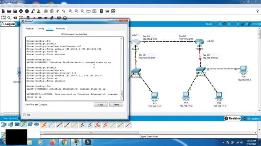Open the Extensions menu
The width and height of the screenshot is (261, 146).
pos(45,6)
